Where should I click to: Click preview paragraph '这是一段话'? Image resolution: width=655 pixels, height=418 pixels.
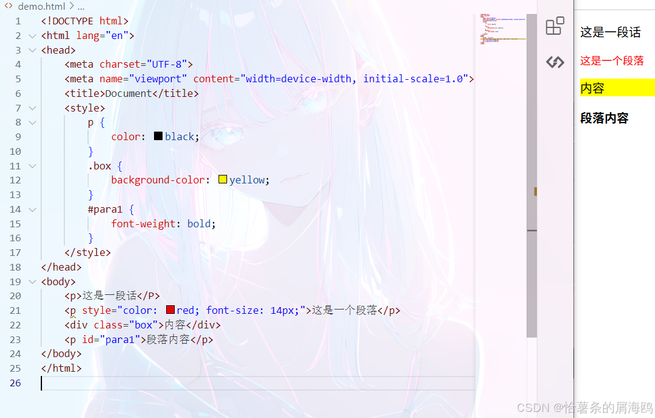click(x=611, y=33)
